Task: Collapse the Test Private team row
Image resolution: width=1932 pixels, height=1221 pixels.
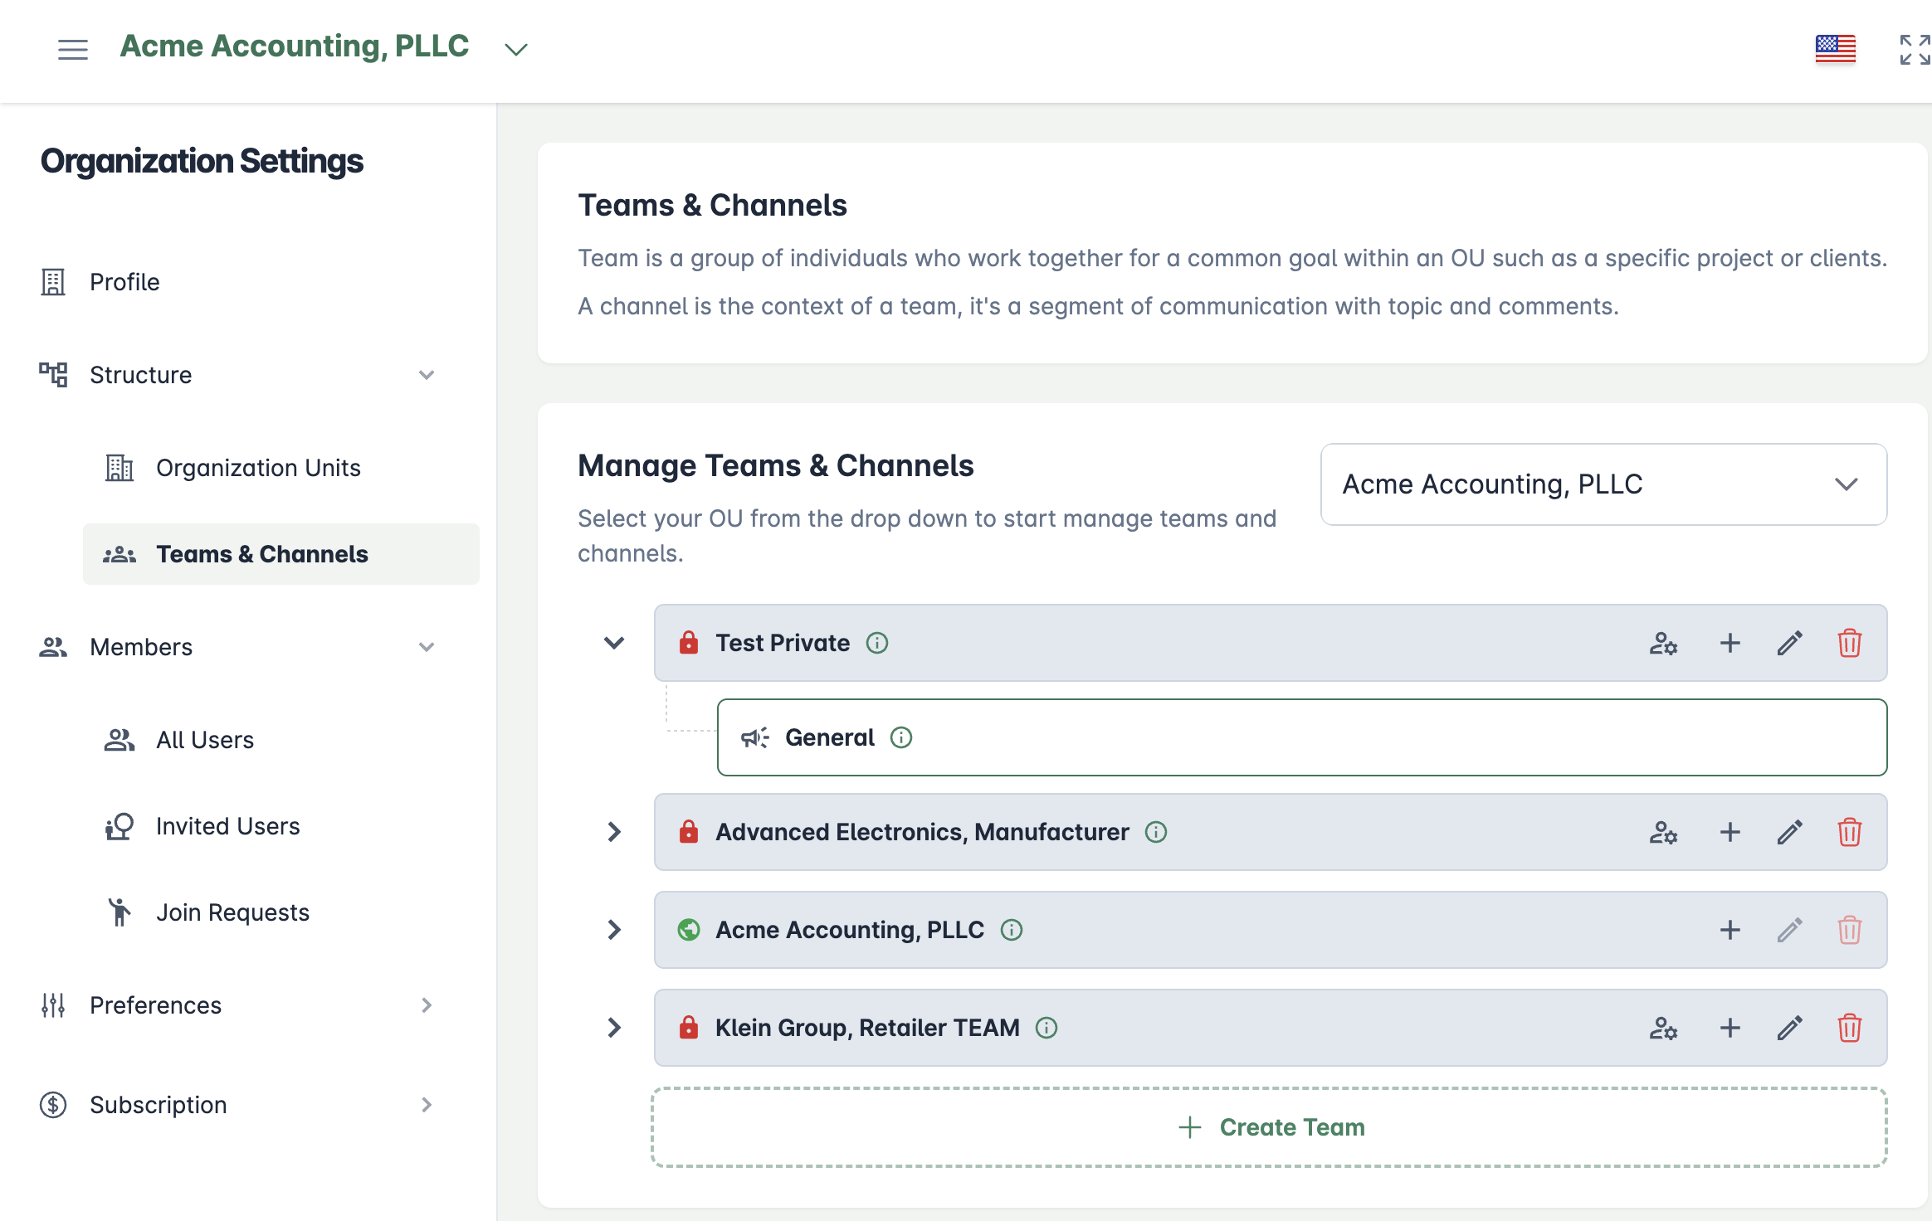Action: tap(614, 643)
